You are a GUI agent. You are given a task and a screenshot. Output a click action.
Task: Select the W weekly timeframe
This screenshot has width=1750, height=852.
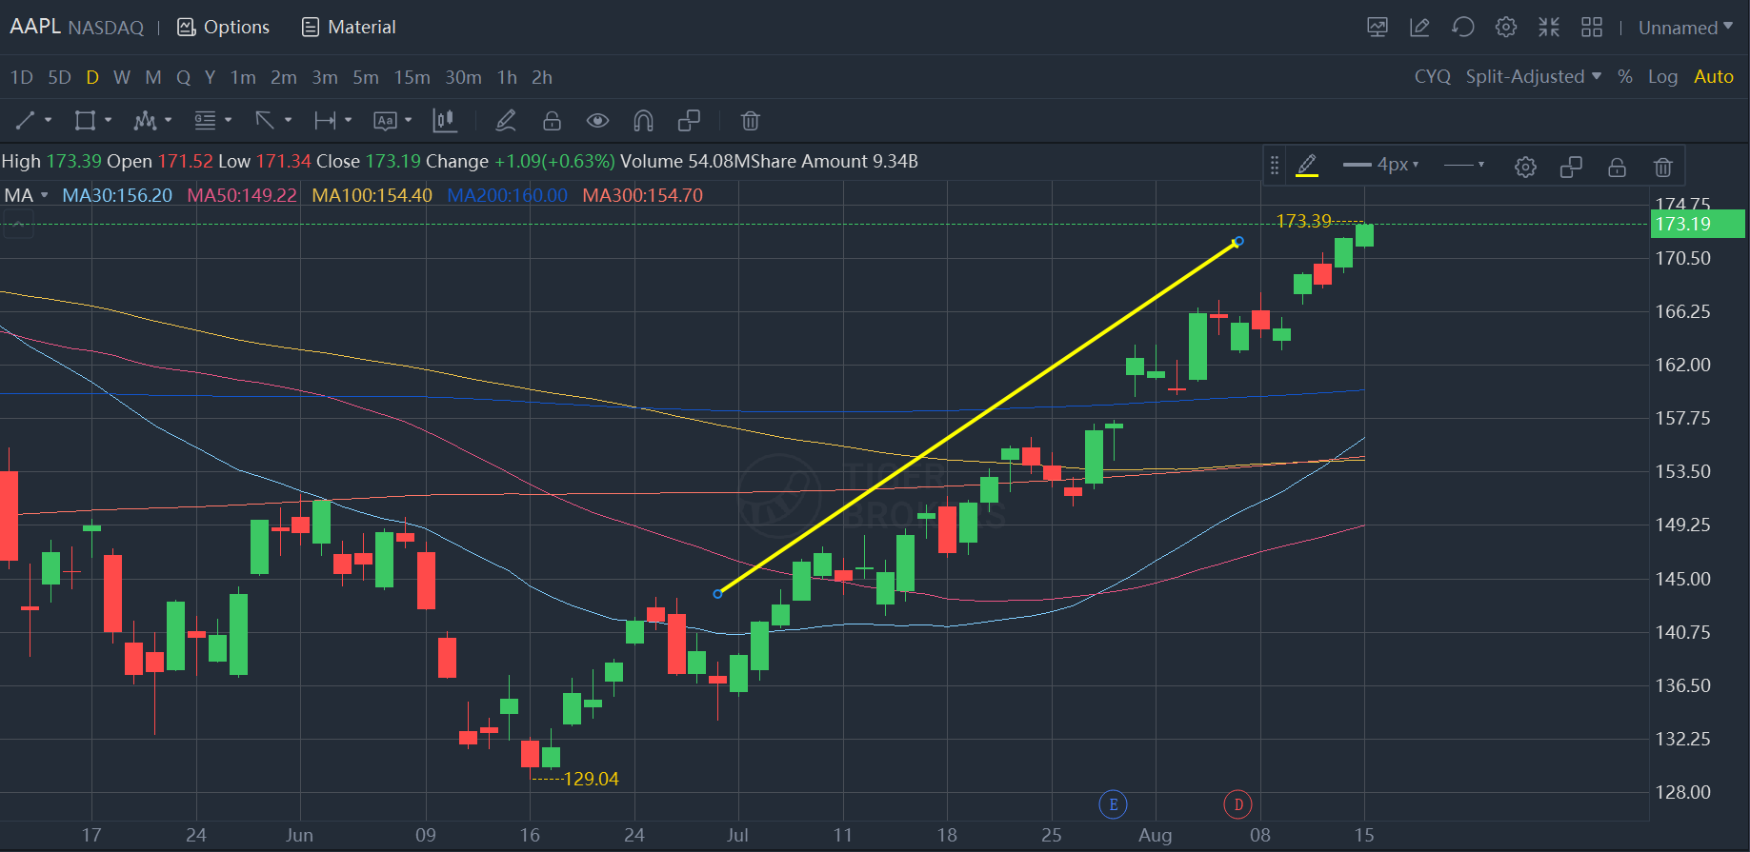point(122,77)
